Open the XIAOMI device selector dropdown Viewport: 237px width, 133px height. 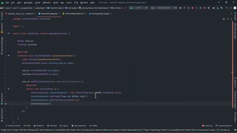pyautogui.click(x=164, y=8)
